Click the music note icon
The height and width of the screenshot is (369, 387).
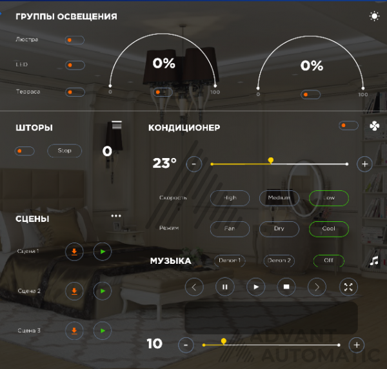point(374,261)
